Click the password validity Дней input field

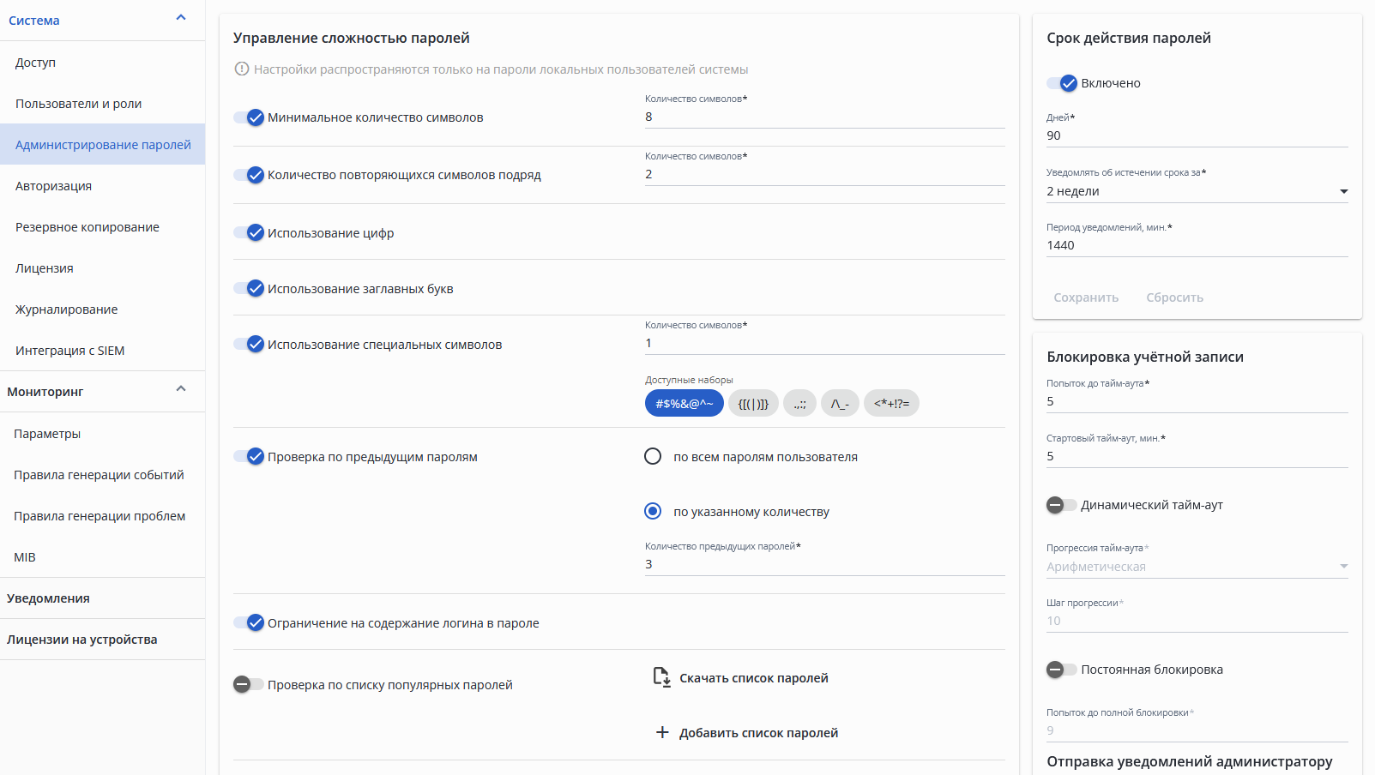click(x=1197, y=135)
